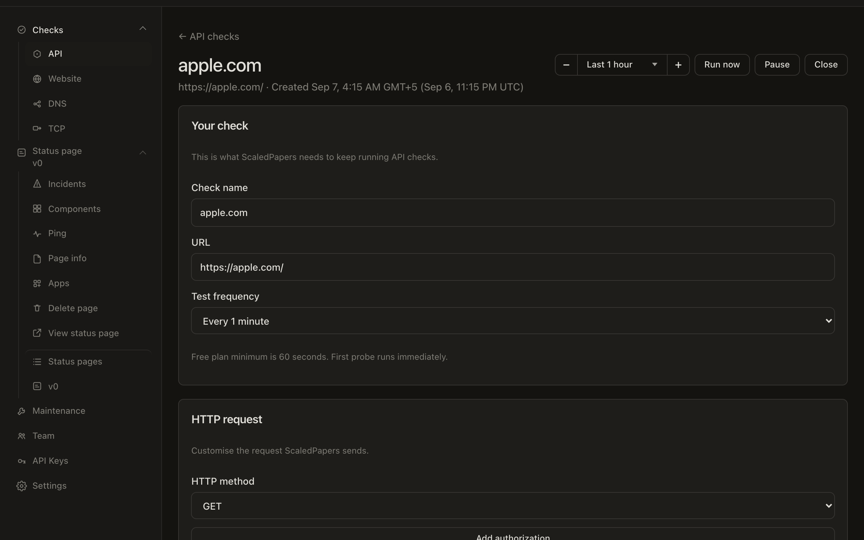This screenshot has width=864, height=540.
Task: Click the 'Your check' section heading
Action: coord(220,126)
